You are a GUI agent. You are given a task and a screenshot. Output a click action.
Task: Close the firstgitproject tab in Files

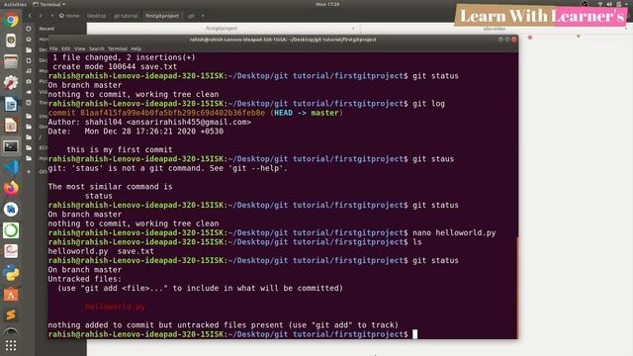pyautogui.click(x=353, y=29)
